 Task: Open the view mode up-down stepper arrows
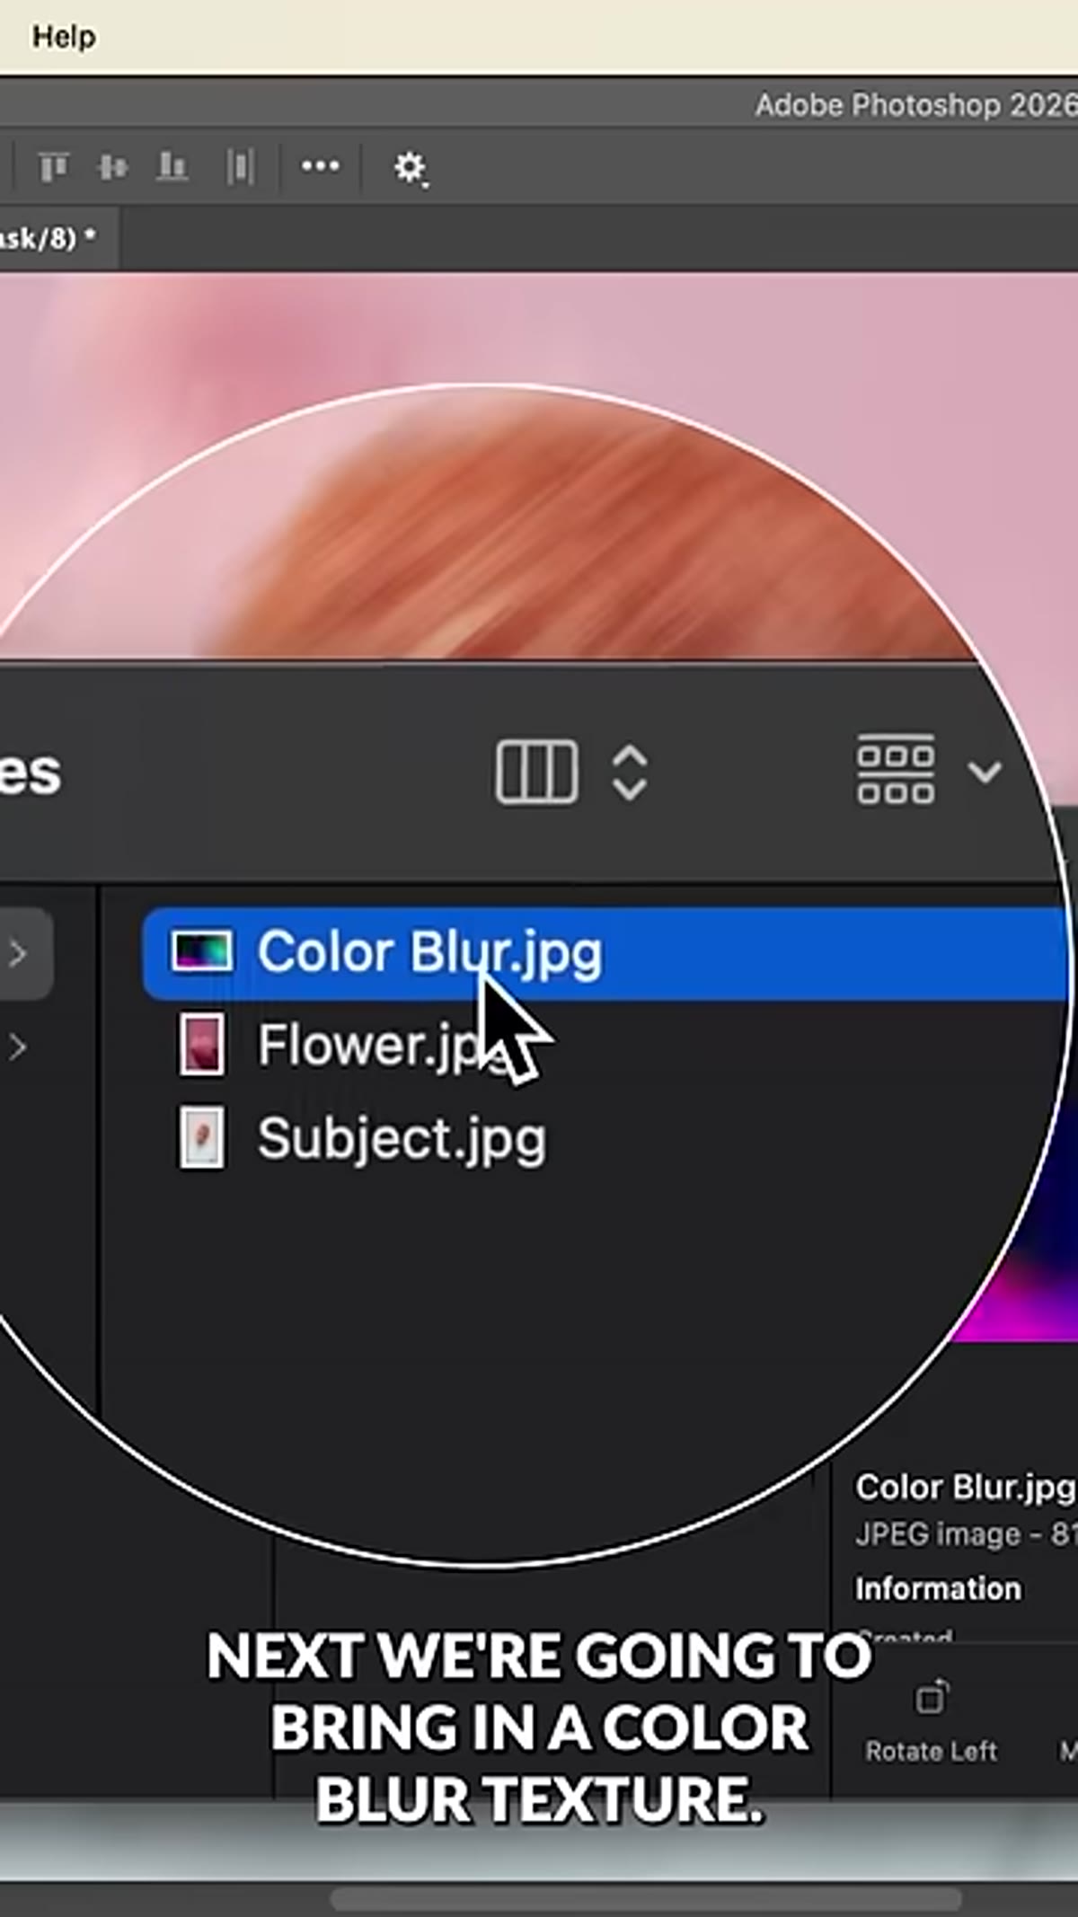(x=629, y=772)
